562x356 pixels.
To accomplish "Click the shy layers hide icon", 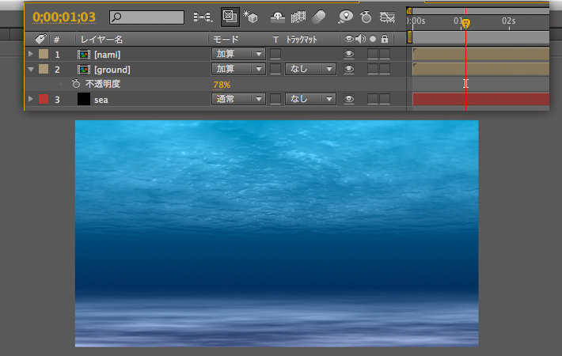I will coord(278,17).
